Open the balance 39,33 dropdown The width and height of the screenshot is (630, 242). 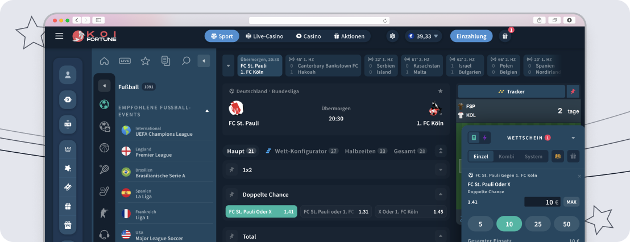click(x=424, y=36)
